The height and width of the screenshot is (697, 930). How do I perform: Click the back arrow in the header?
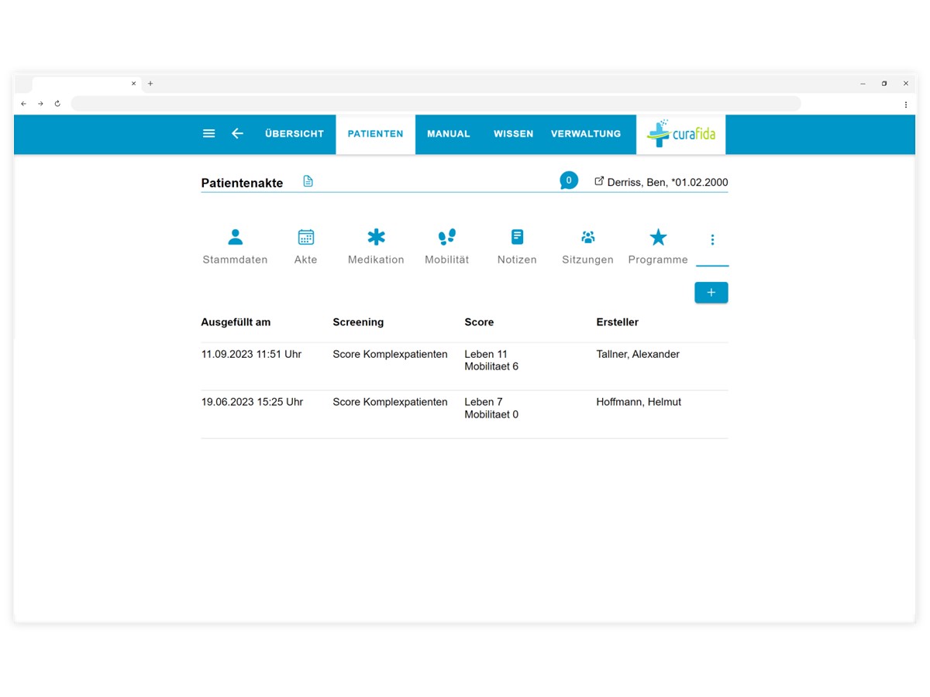pos(237,133)
